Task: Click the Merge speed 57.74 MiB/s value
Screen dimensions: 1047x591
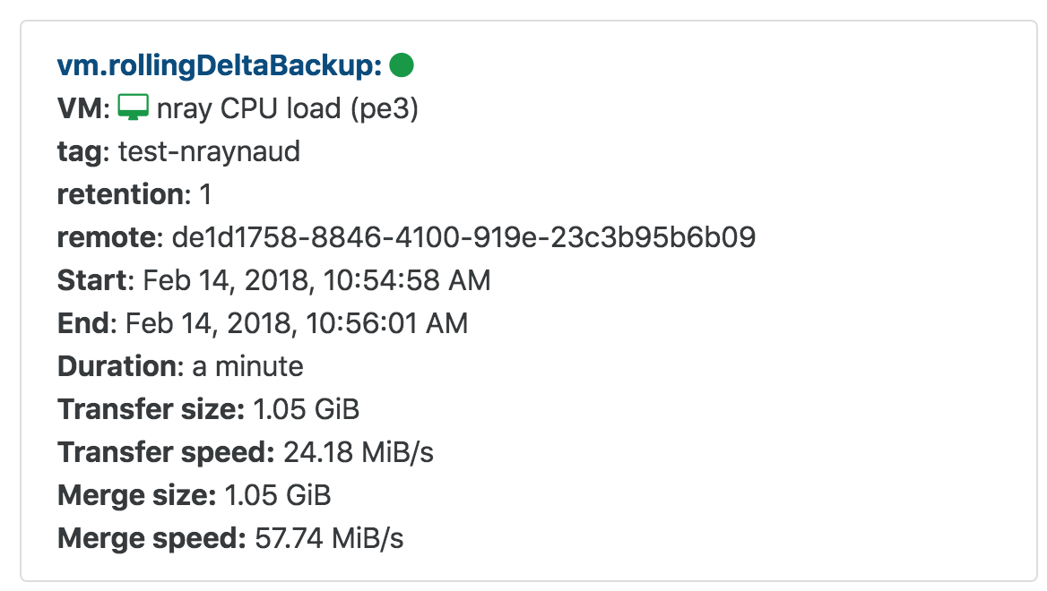Action: (329, 538)
